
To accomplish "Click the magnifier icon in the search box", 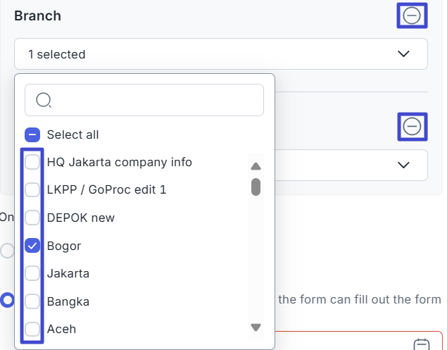I will click(44, 100).
